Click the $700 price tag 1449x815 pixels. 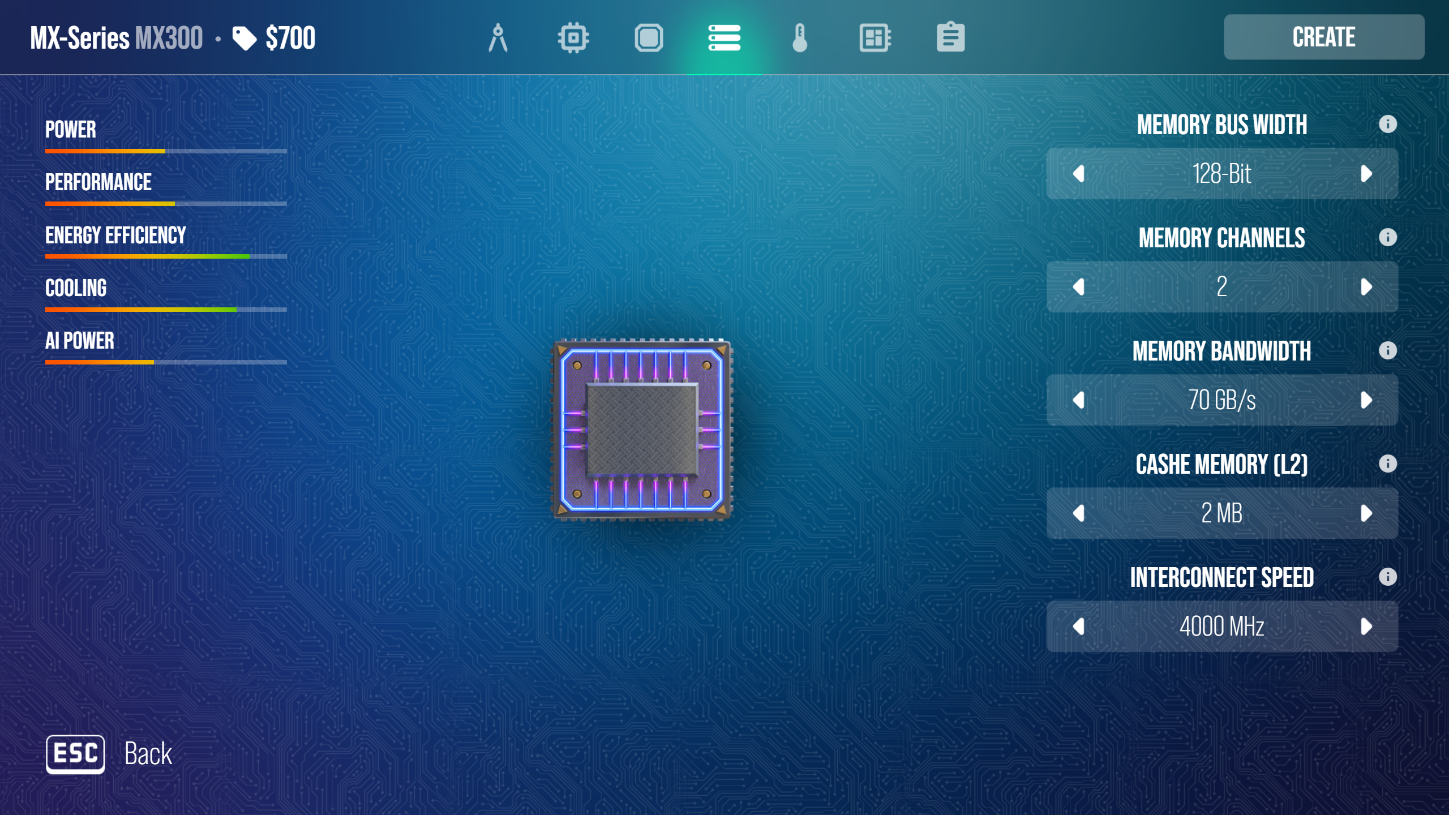coord(275,38)
